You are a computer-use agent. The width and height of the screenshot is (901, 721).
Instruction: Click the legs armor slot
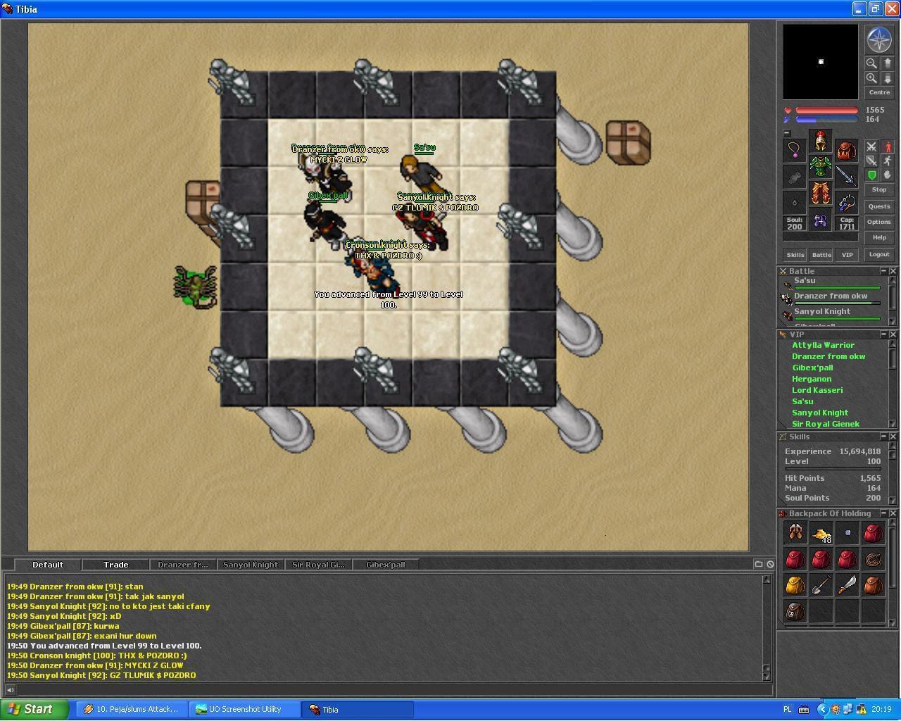coord(820,194)
